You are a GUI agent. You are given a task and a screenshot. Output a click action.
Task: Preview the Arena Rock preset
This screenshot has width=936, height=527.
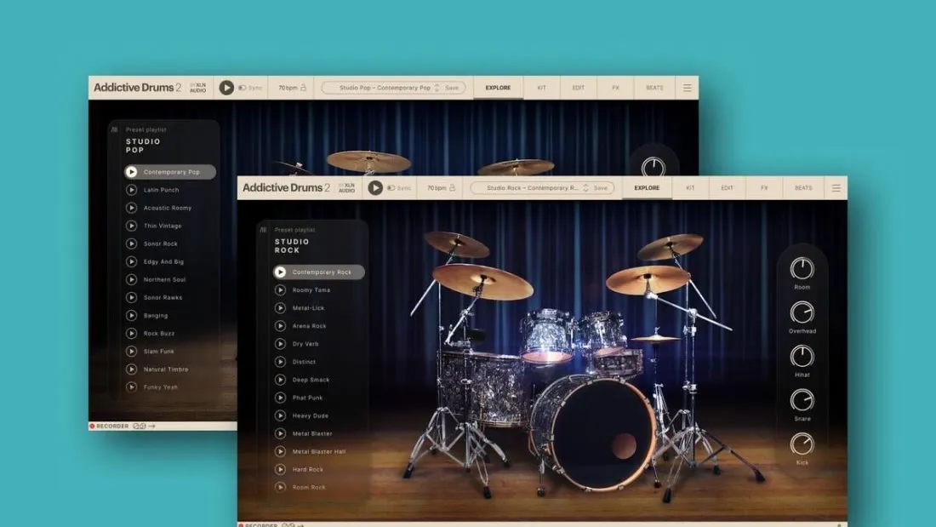pyautogui.click(x=280, y=325)
